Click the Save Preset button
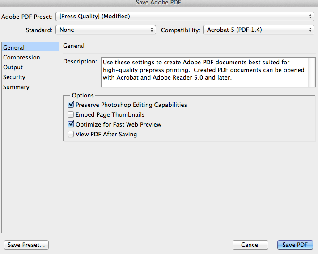 tap(26, 245)
